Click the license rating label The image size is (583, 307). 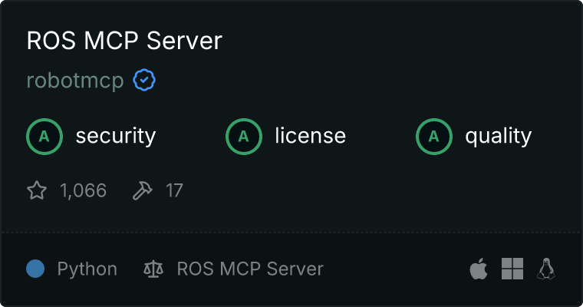[x=310, y=137]
